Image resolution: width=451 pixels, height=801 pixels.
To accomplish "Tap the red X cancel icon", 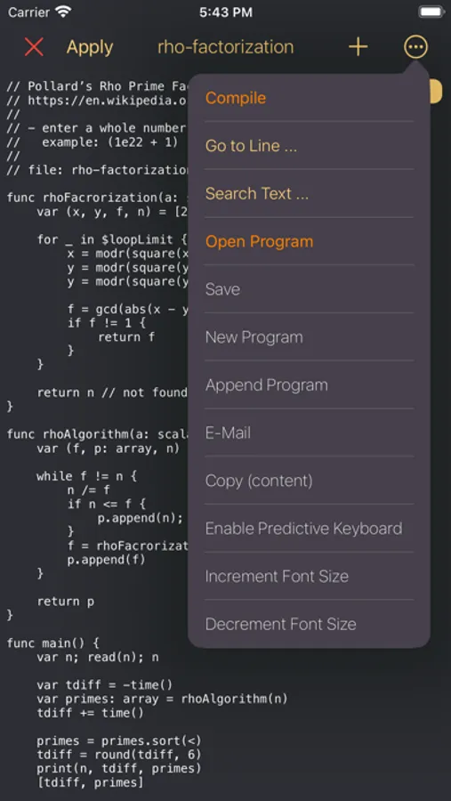I will pyautogui.click(x=34, y=47).
